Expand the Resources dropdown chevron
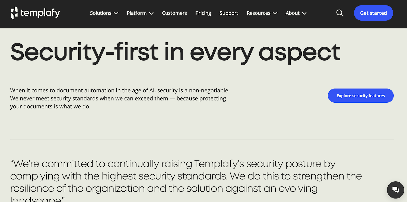 tap(275, 13)
